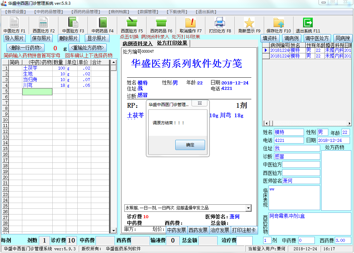This screenshot has height=253, width=354.
Task: Expand the 水煎服 usage instructions dropdown
Action: (x=248, y=208)
